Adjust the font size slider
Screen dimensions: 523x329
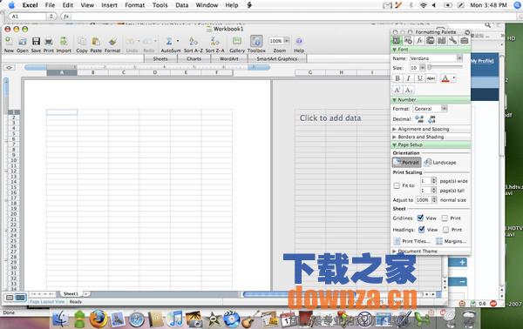[430, 67]
